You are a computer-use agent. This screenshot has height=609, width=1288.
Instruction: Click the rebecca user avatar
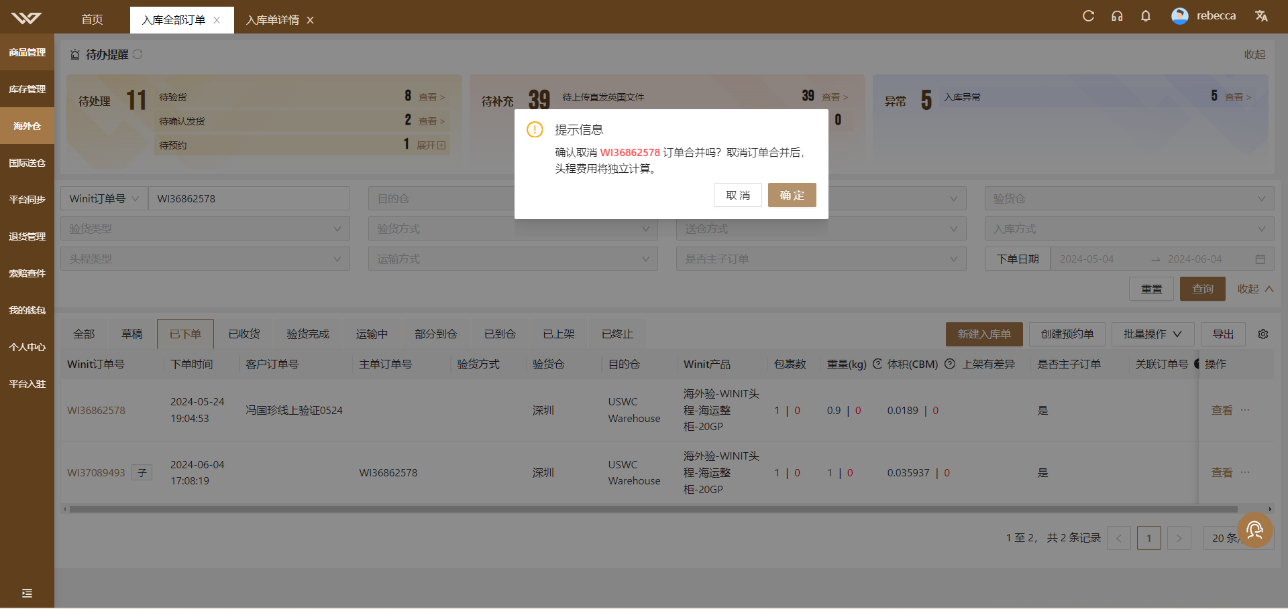point(1180,16)
